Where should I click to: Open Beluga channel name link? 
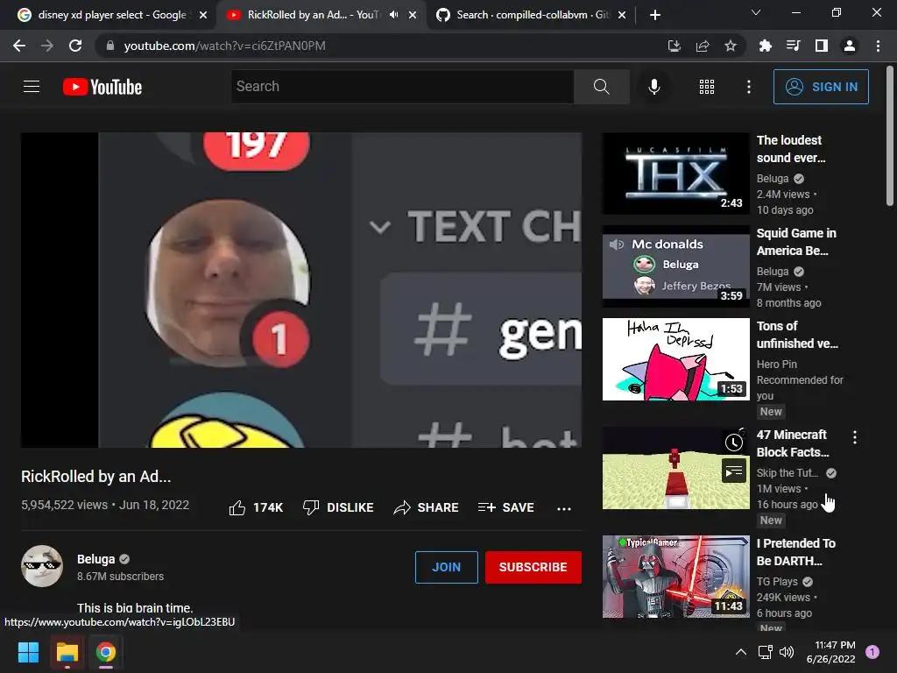click(x=96, y=559)
